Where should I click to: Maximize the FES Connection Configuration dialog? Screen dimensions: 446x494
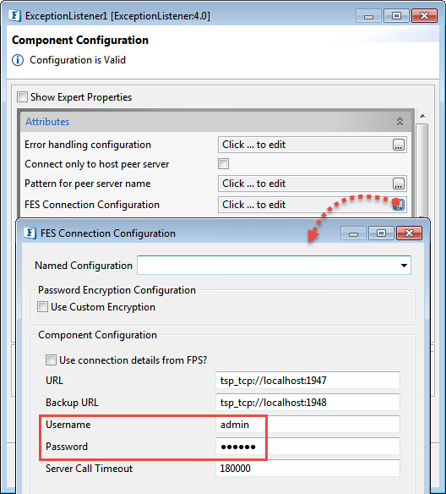click(x=381, y=233)
